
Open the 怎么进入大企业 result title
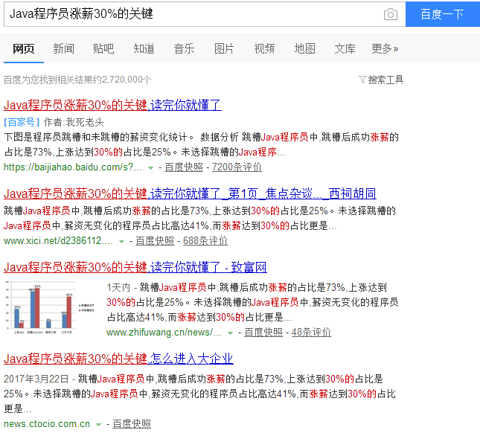(118, 359)
